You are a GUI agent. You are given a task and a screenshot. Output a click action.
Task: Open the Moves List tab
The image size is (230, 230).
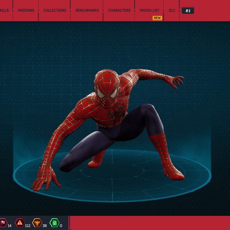click(x=149, y=11)
